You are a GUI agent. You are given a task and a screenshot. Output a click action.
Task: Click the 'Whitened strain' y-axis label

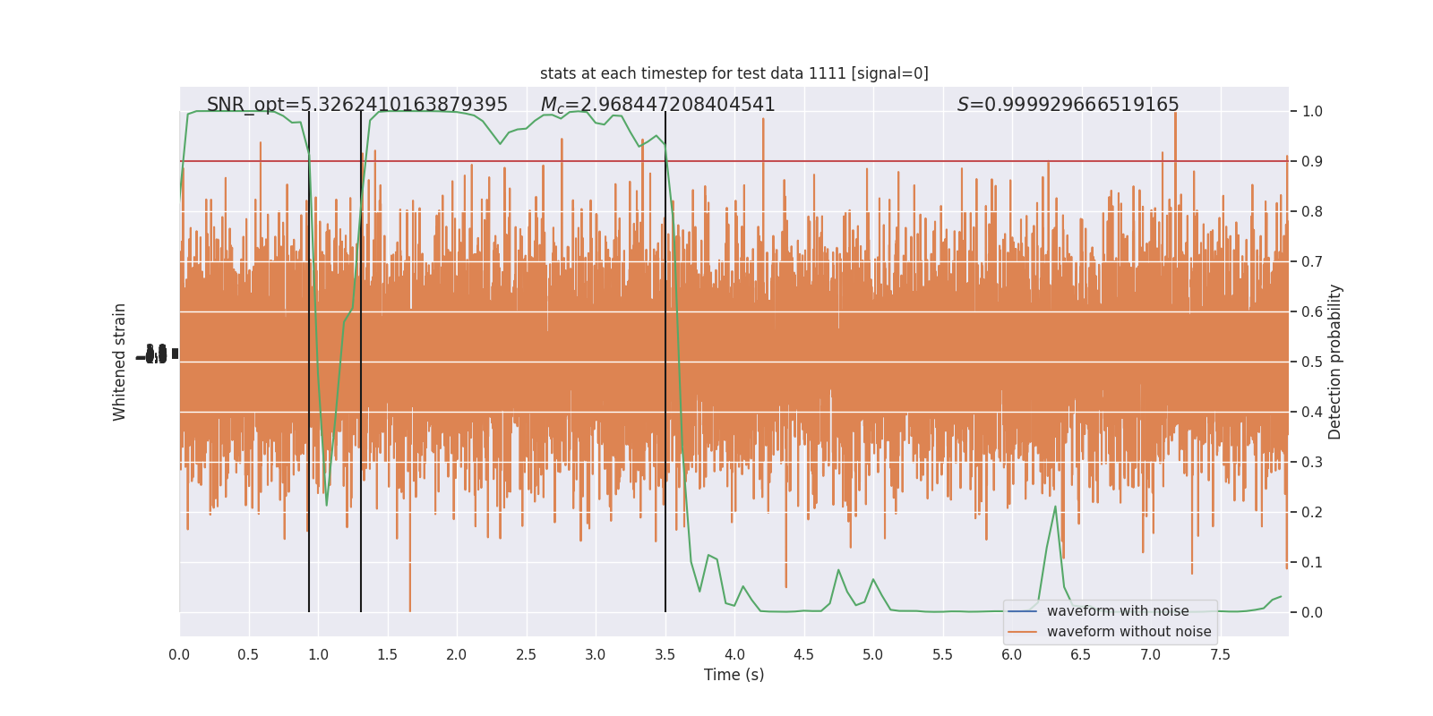(120, 362)
